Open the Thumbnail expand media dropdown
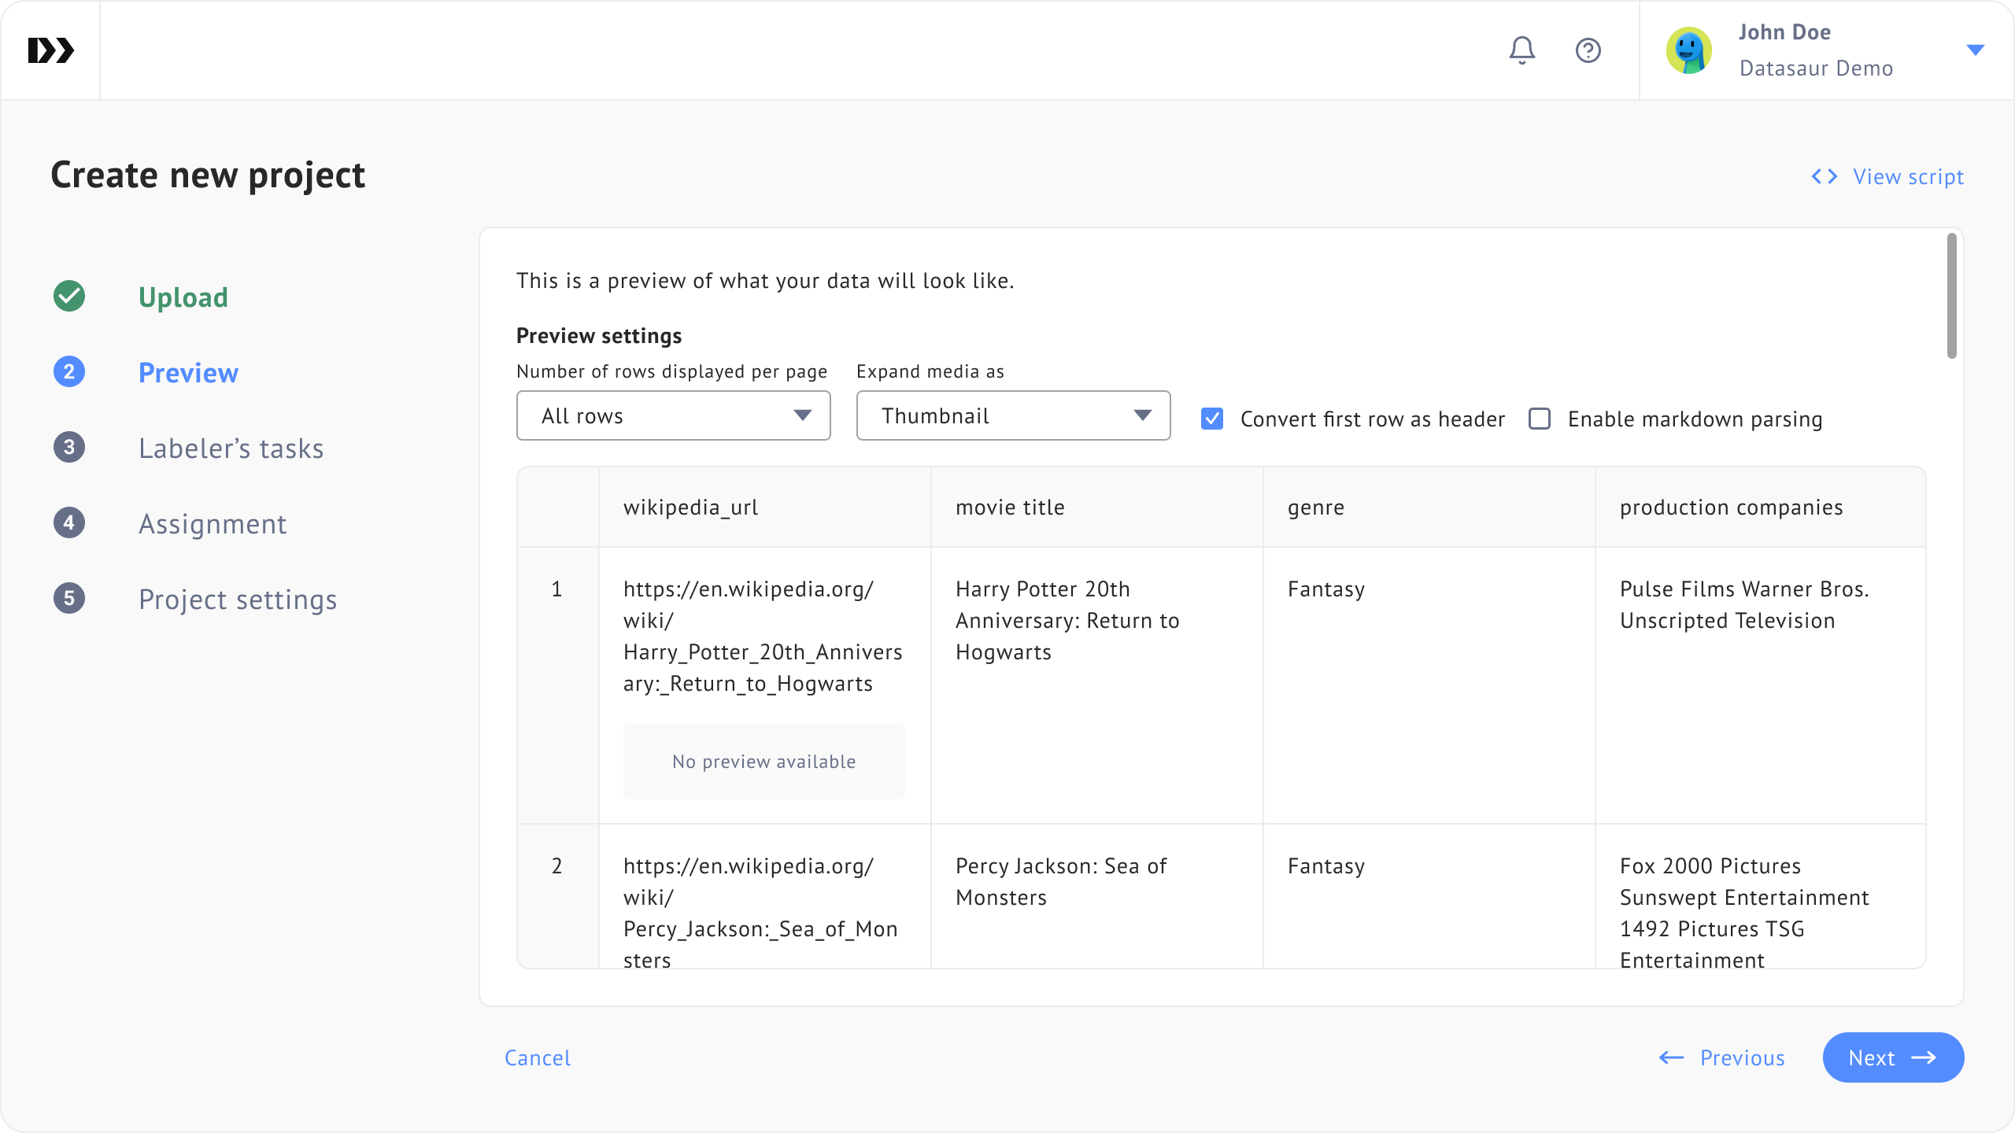 pyautogui.click(x=1013, y=415)
